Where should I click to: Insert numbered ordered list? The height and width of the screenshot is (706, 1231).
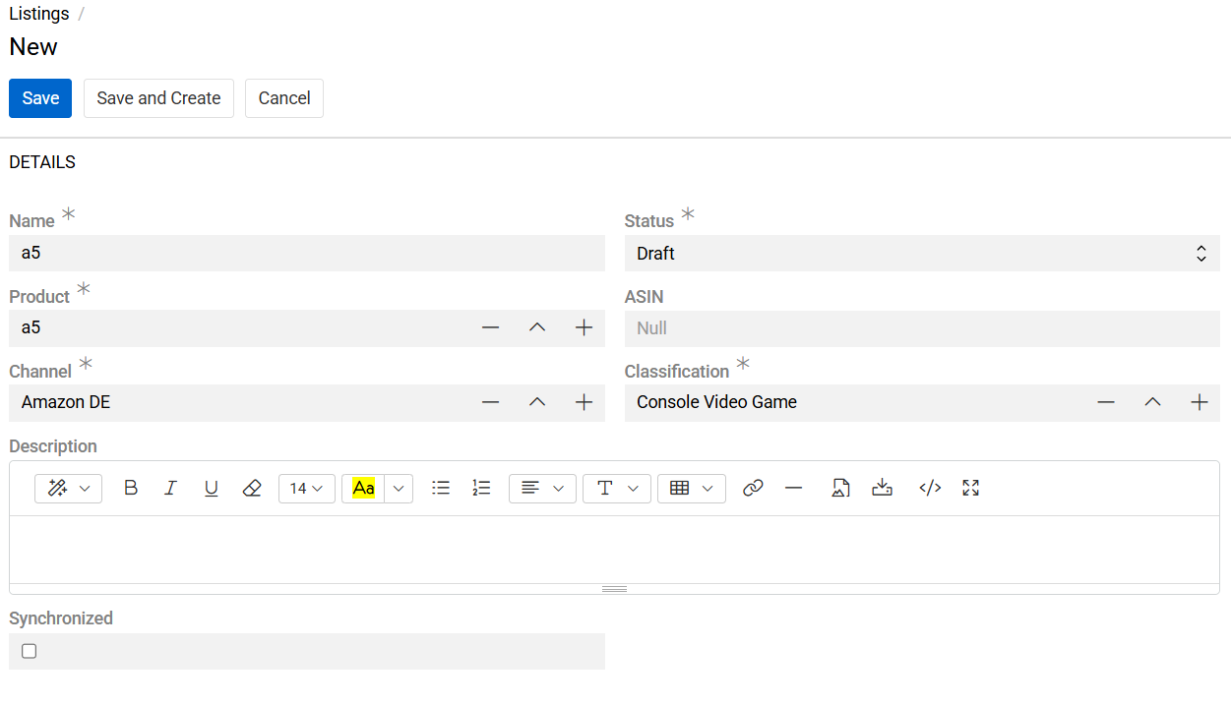pos(481,489)
